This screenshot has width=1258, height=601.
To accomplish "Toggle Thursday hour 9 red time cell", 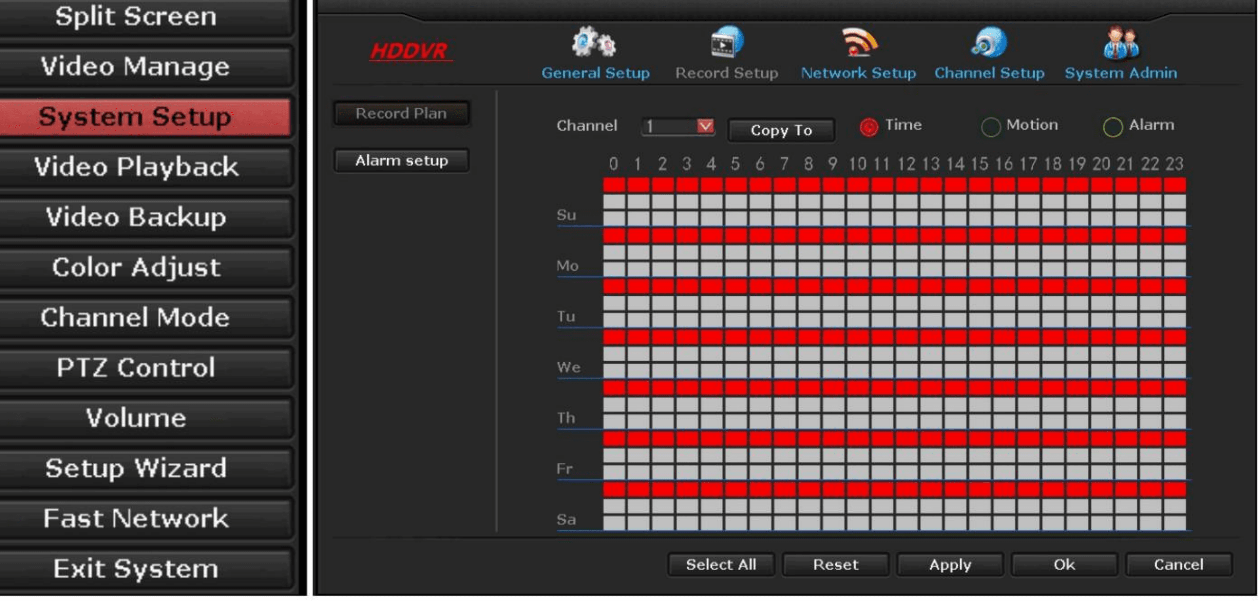I will click(834, 388).
